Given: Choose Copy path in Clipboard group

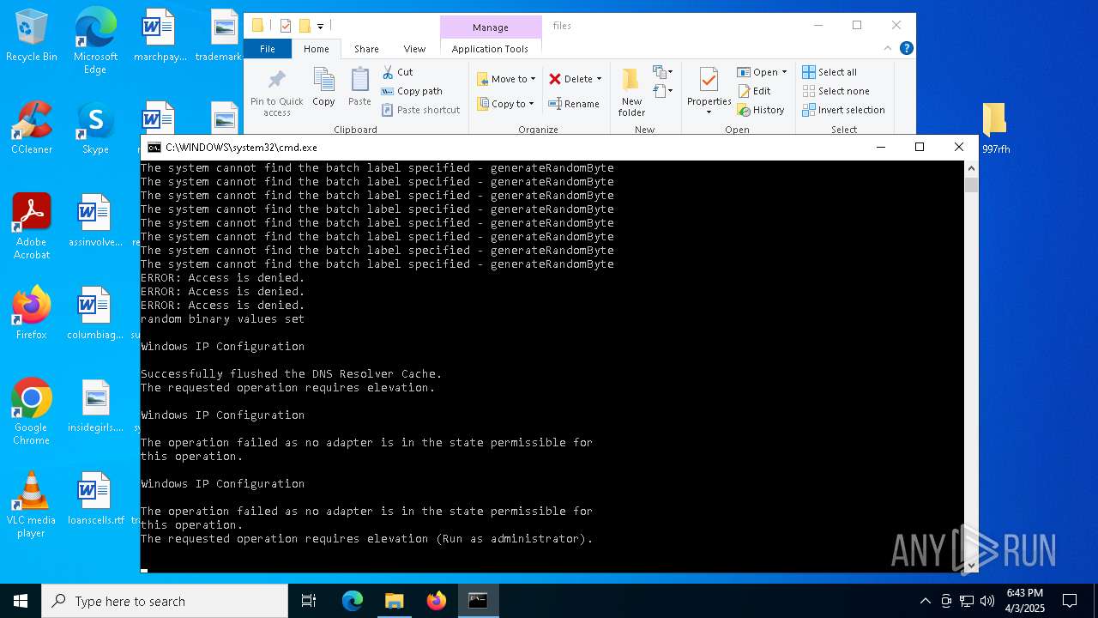Looking at the screenshot, I should [412, 91].
